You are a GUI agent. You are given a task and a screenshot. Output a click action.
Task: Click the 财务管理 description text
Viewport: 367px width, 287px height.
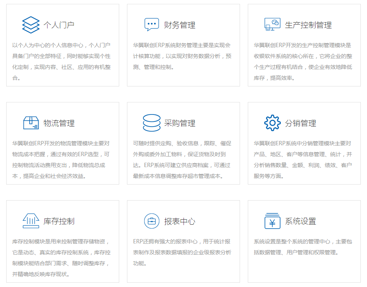[x=182, y=56]
